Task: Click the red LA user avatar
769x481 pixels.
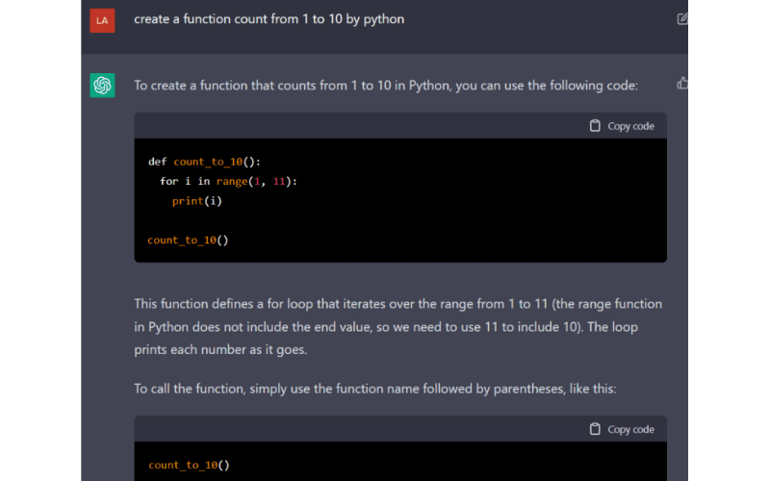Action: 102,20
